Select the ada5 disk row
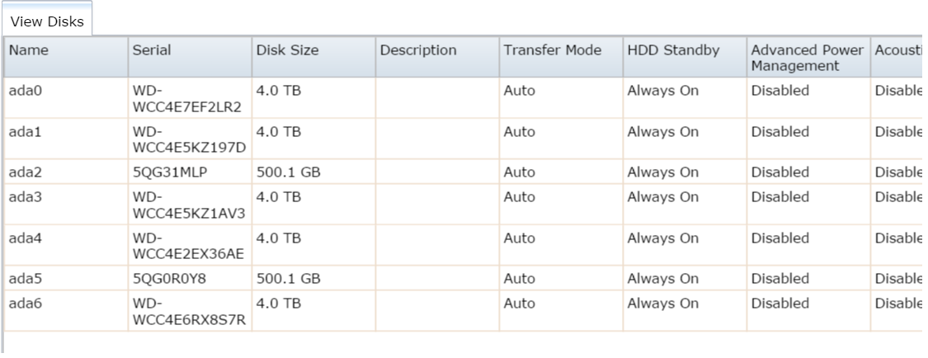 25,280
